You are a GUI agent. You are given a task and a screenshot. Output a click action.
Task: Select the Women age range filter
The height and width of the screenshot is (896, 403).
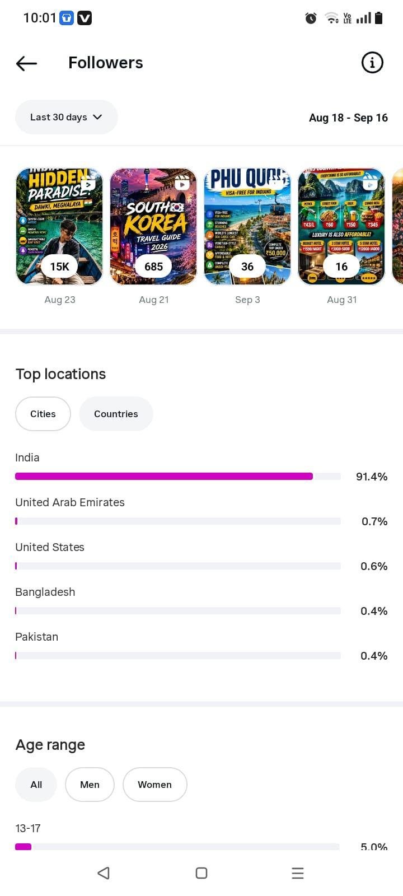click(x=154, y=785)
